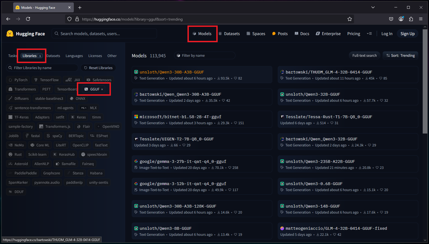429x244 pixels.
Task: Open a new browser tab
Action: pyautogui.click(x=80, y=7)
